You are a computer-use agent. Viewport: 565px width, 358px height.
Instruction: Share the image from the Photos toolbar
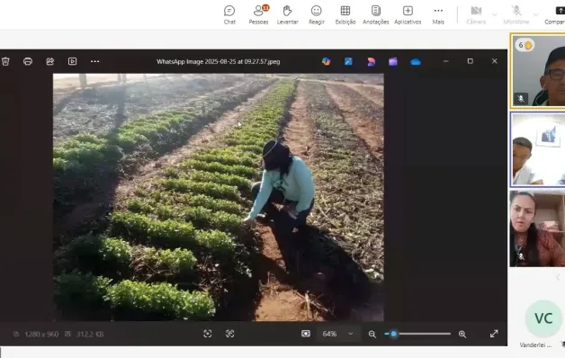click(x=50, y=61)
